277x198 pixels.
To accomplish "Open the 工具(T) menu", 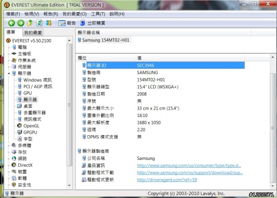I will [98, 14].
